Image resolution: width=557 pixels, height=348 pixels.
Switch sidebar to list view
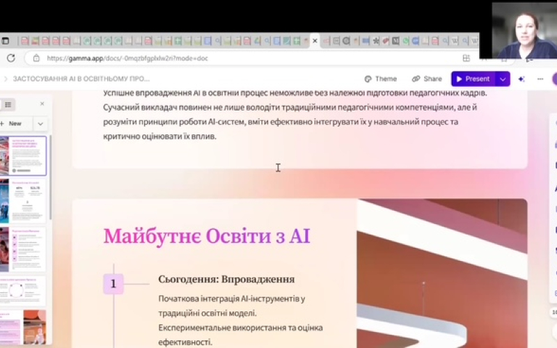(8, 104)
